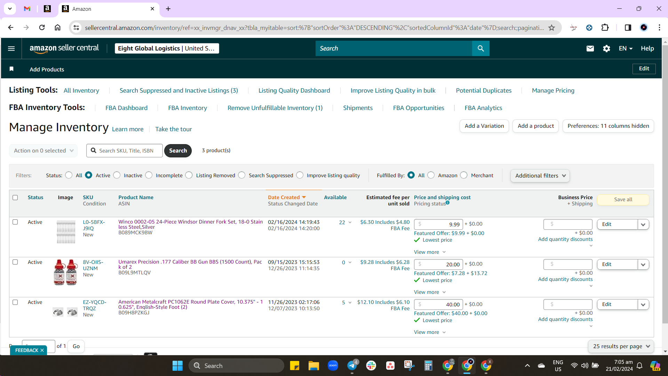Expand available quantity arrow next to 22
The height and width of the screenshot is (376, 668).
coord(350,222)
